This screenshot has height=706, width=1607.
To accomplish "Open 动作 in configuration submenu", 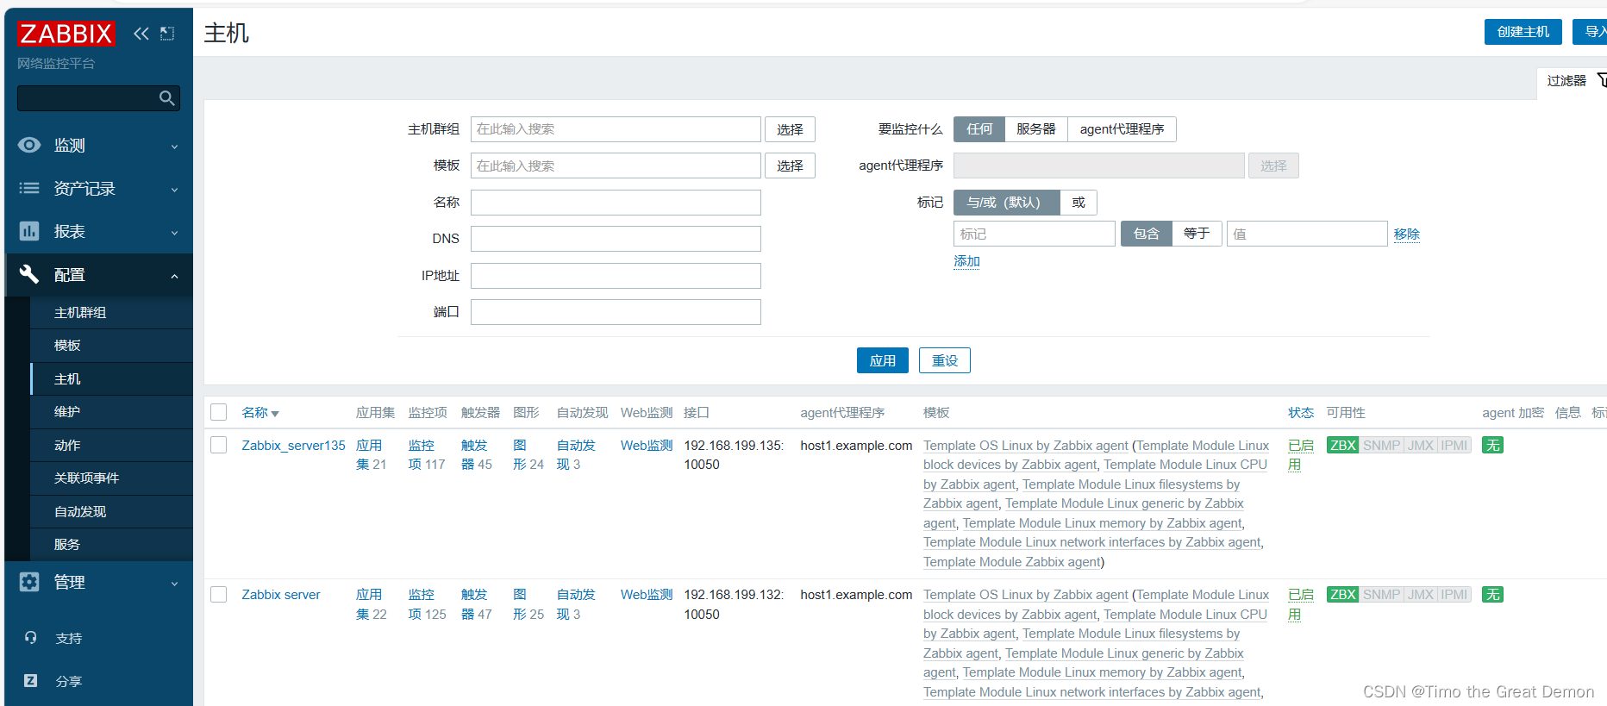I will point(111,446).
